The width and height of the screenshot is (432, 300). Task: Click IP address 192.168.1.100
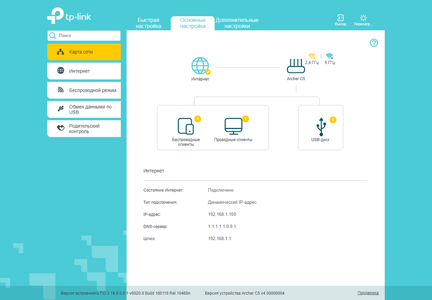pyautogui.click(x=222, y=214)
